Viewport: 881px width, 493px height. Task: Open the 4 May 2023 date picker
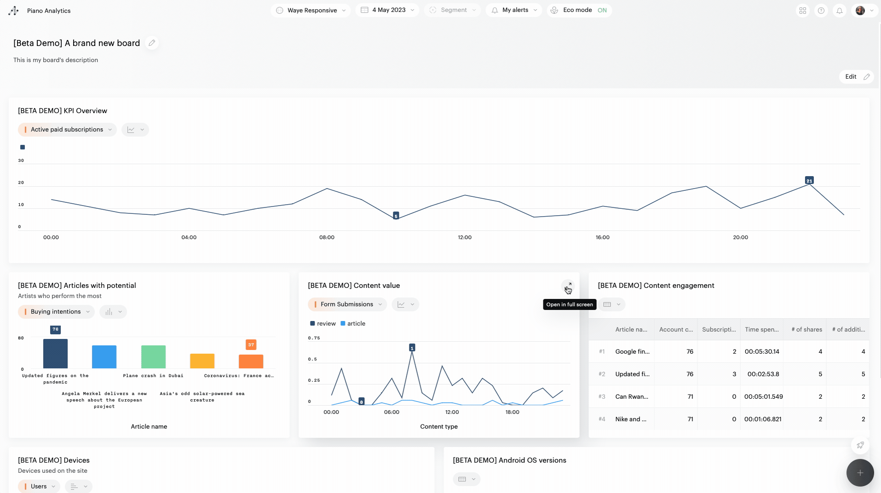[387, 10]
